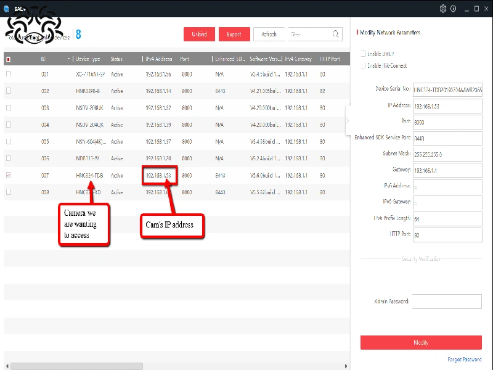Enable DHCP checkbox

coord(364,54)
